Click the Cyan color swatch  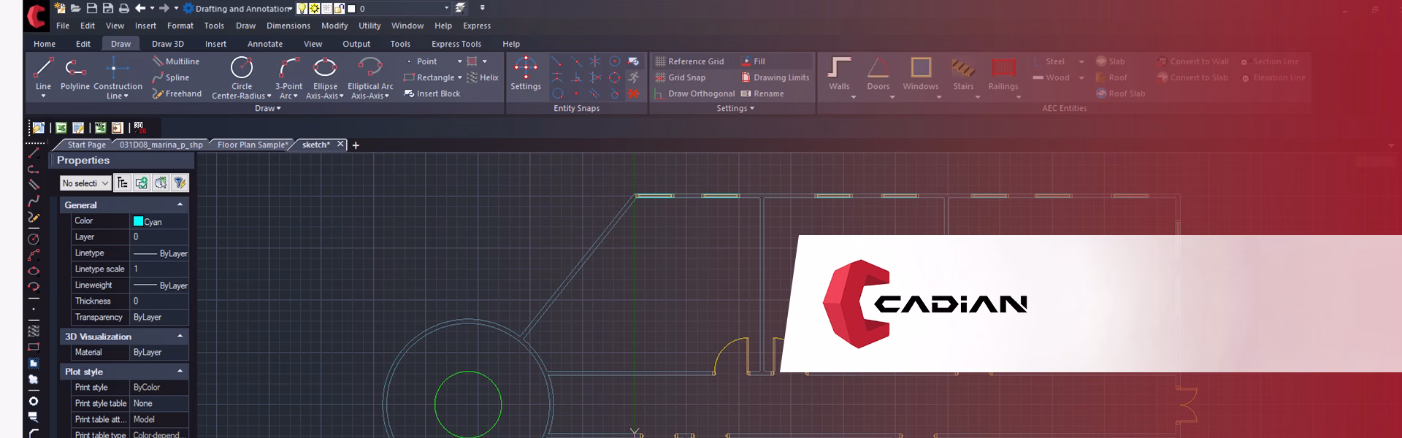tap(138, 221)
